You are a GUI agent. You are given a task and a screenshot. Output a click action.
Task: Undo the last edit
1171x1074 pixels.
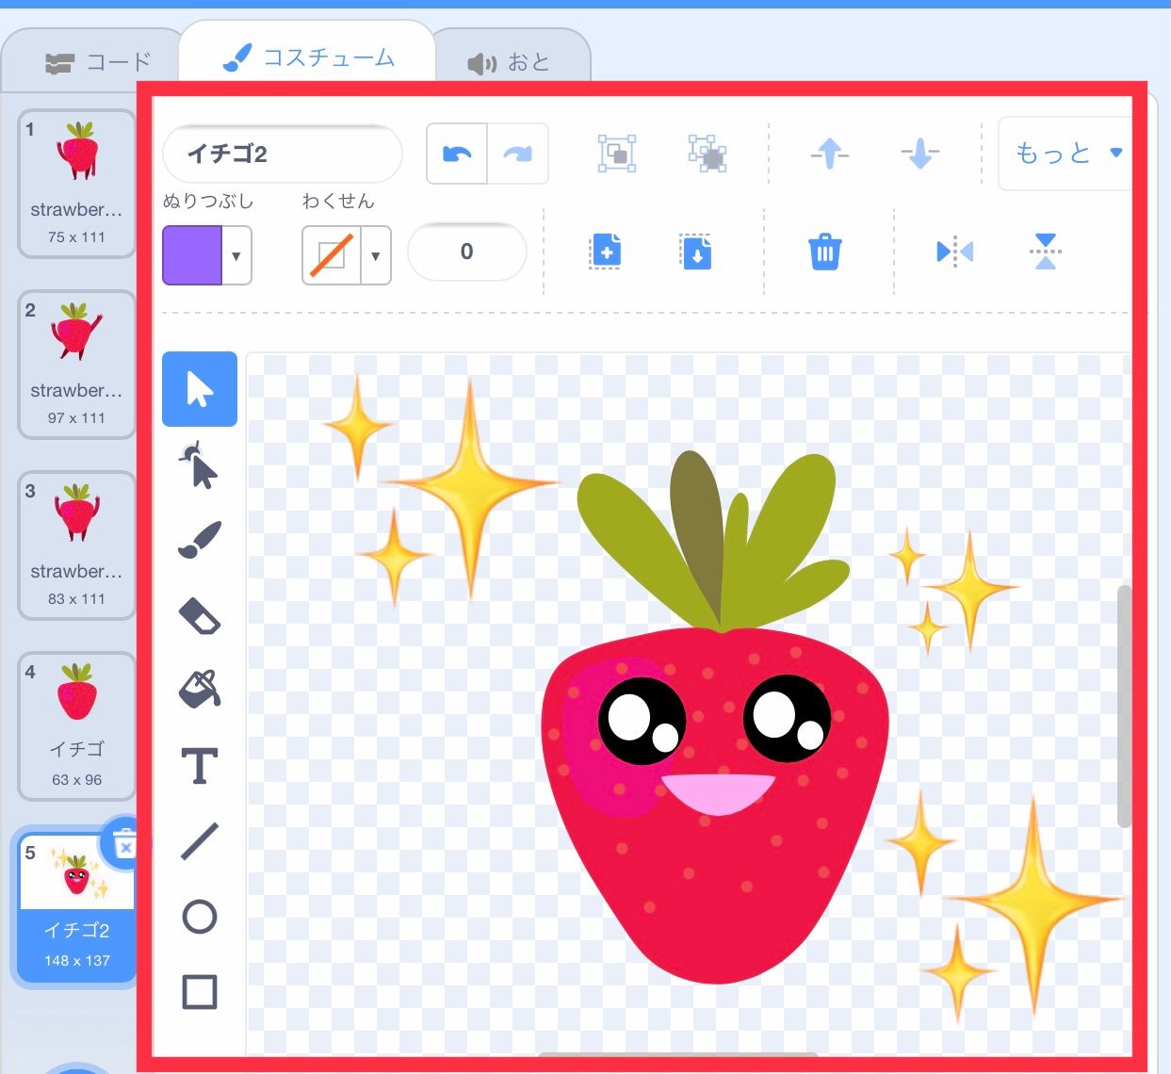[456, 154]
